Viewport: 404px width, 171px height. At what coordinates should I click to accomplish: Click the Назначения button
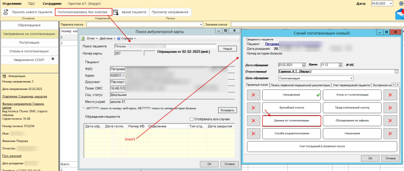click(352, 133)
